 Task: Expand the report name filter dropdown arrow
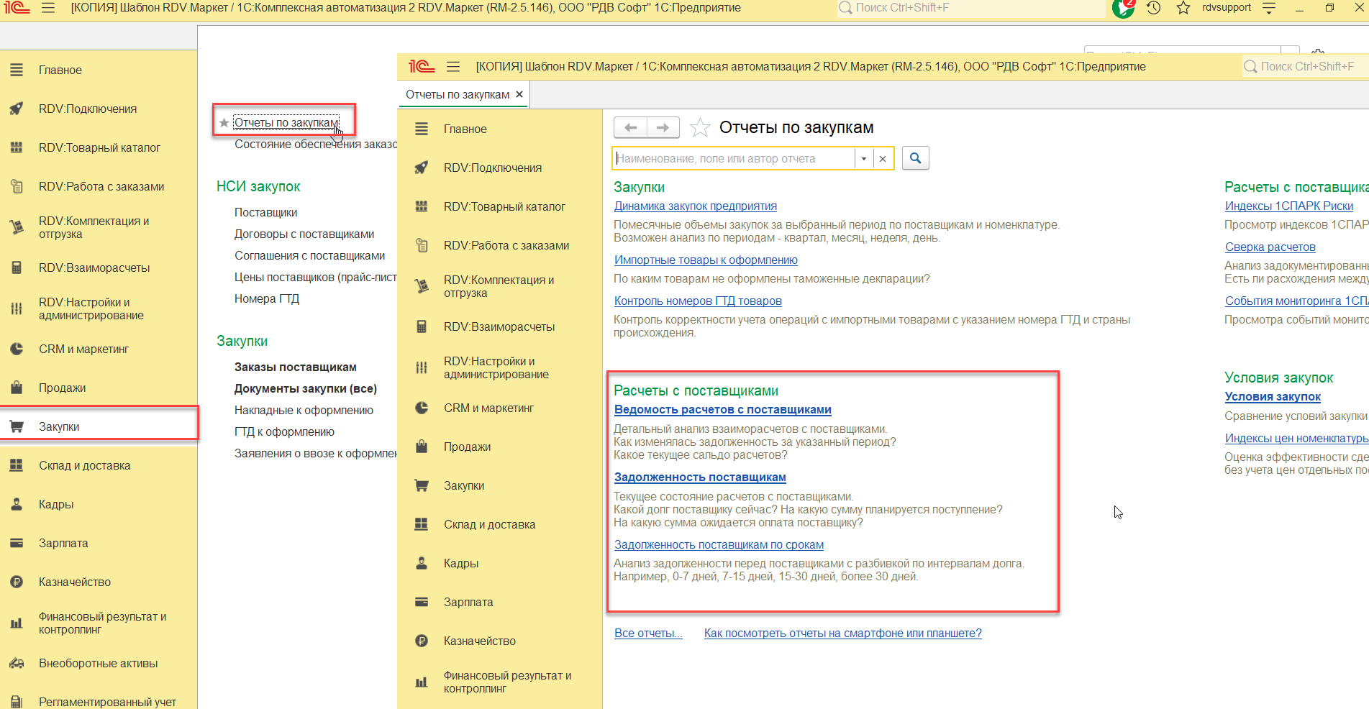(x=863, y=159)
